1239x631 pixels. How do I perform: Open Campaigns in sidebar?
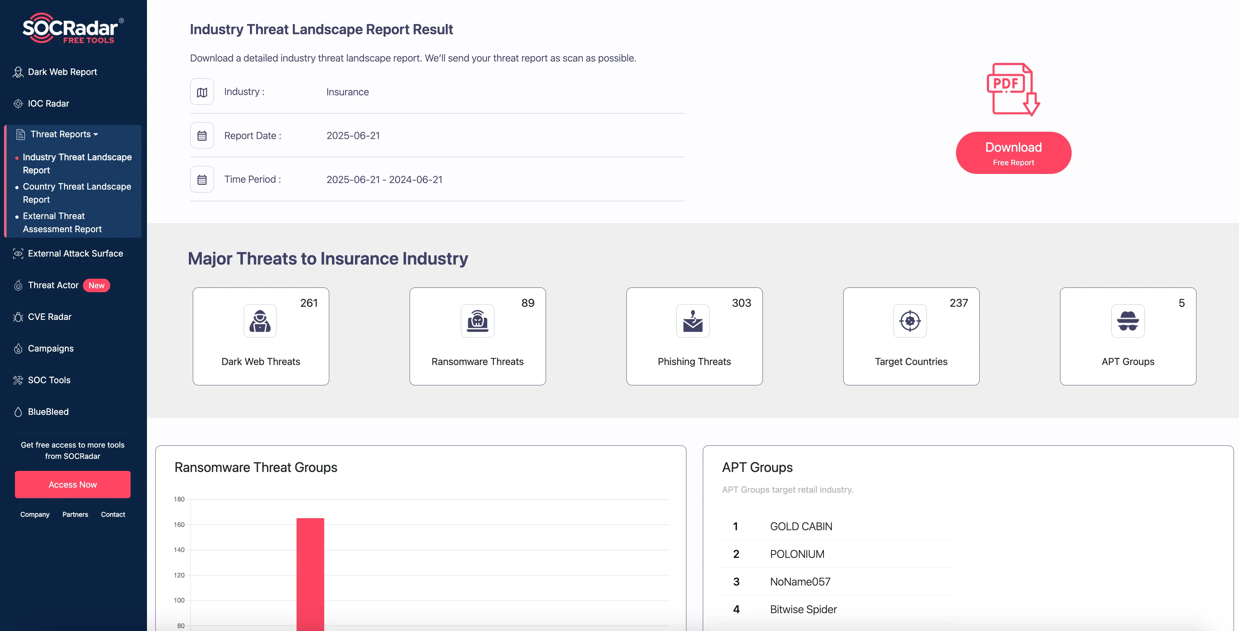(x=51, y=349)
